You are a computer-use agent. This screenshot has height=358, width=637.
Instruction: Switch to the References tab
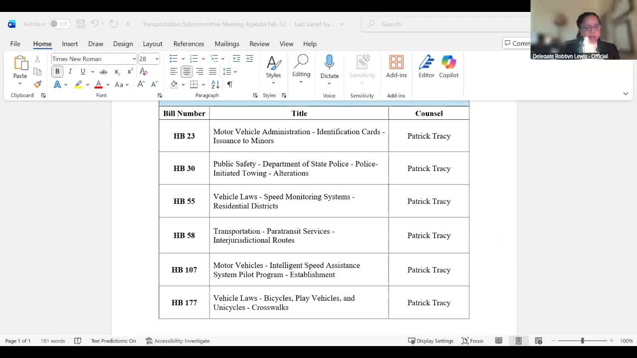[189, 44]
